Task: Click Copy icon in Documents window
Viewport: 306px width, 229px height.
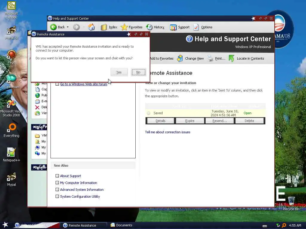Action: (37, 89)
